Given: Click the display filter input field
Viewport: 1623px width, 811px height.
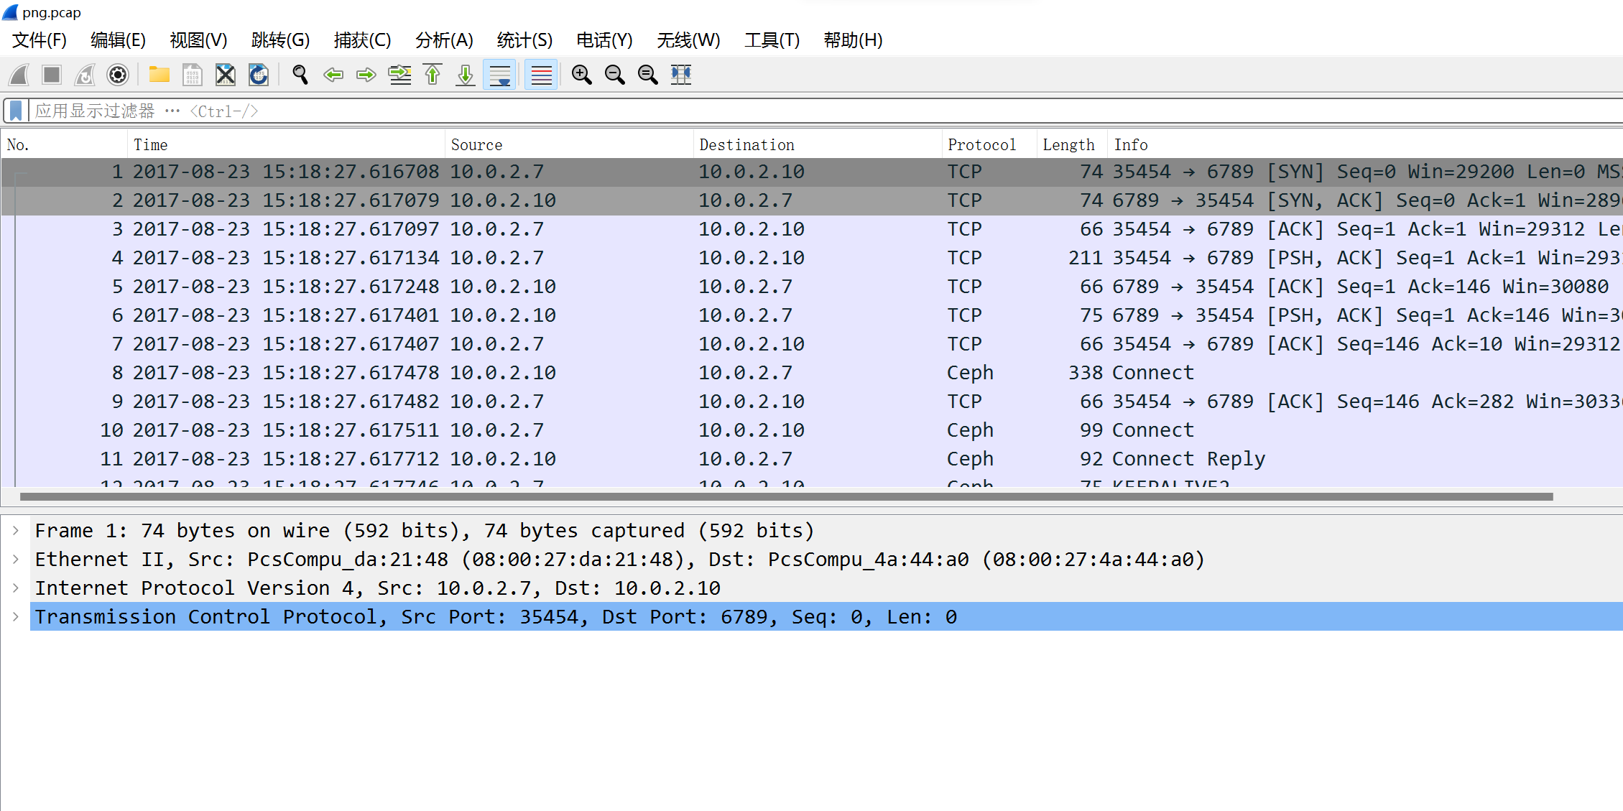Looking at the screenshot, I should click(790, 111).
